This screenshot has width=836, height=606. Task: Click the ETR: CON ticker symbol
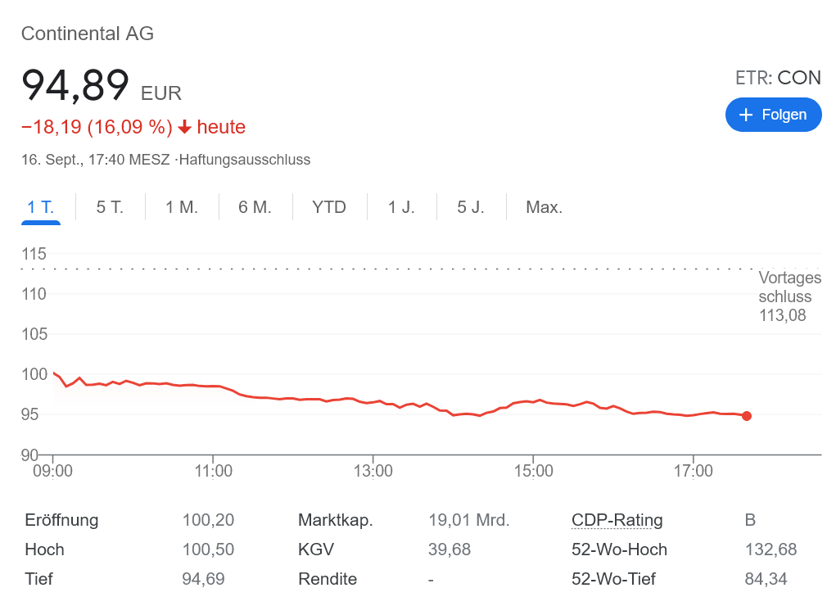pos(778,78)
